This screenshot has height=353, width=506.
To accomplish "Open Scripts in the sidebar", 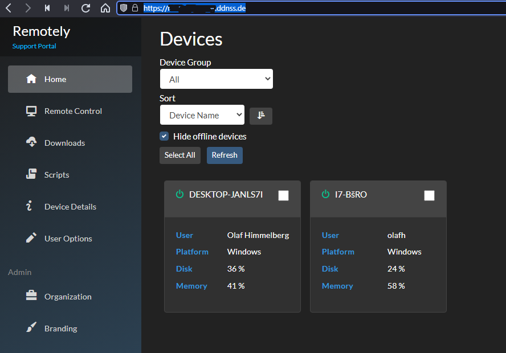I will click(x=70, y=175).
